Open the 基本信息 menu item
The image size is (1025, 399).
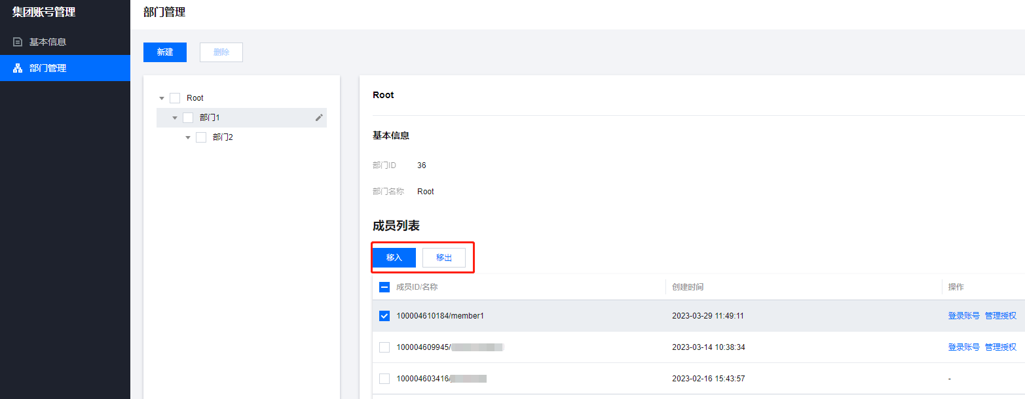pos(48,42)
